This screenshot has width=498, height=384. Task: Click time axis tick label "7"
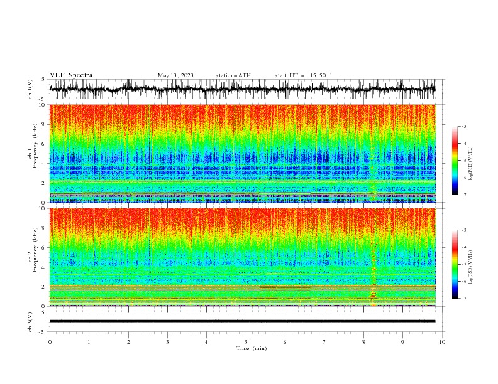pos(324,342)
